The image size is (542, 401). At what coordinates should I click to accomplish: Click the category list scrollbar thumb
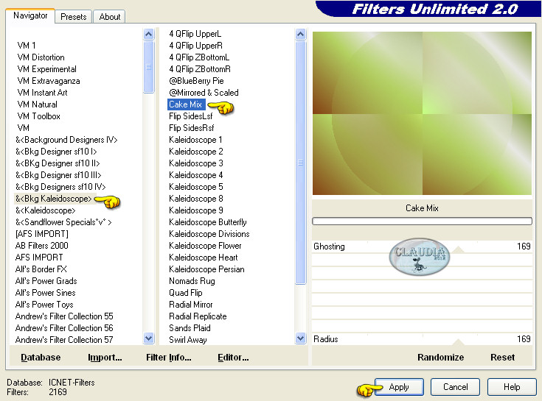[149, 67]
